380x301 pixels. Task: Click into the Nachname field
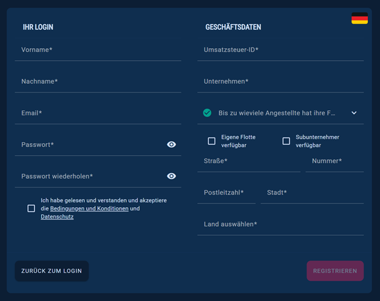(98, 81)
